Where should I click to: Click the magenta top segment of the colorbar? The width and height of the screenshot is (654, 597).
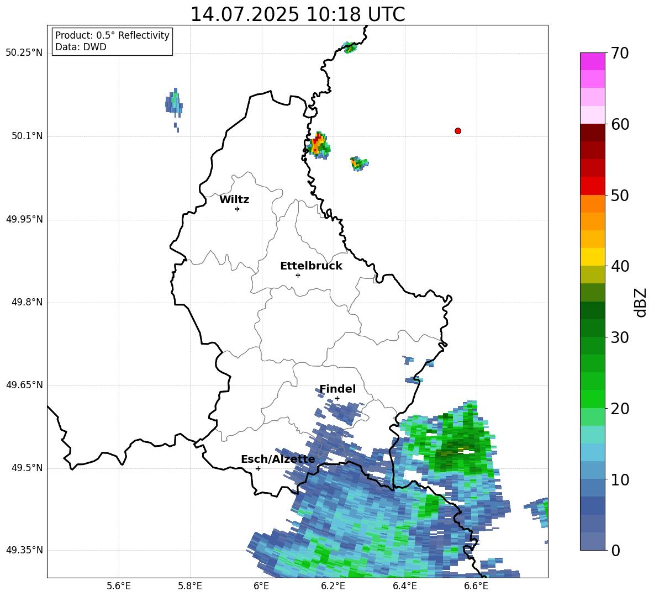click(592, 61)
